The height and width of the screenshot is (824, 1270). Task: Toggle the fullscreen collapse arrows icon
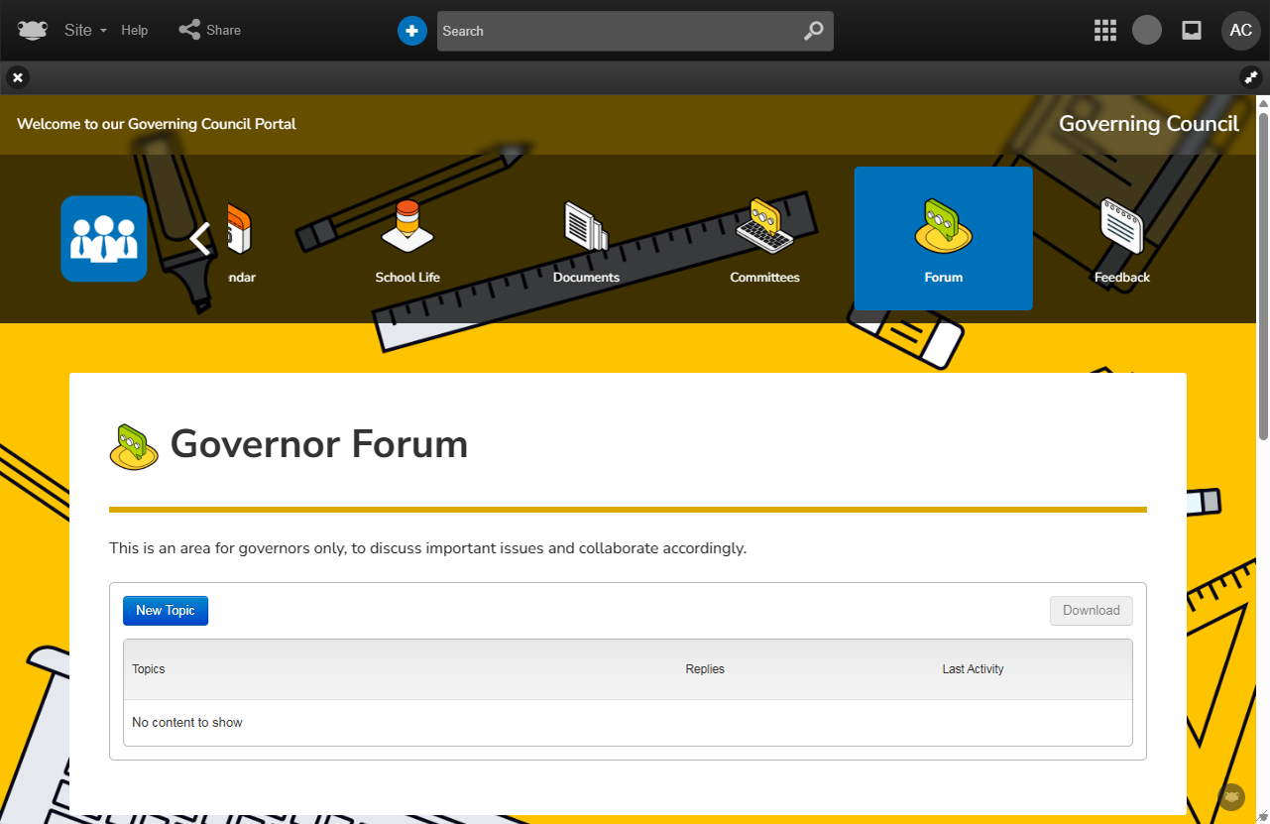coord(1251,77)
